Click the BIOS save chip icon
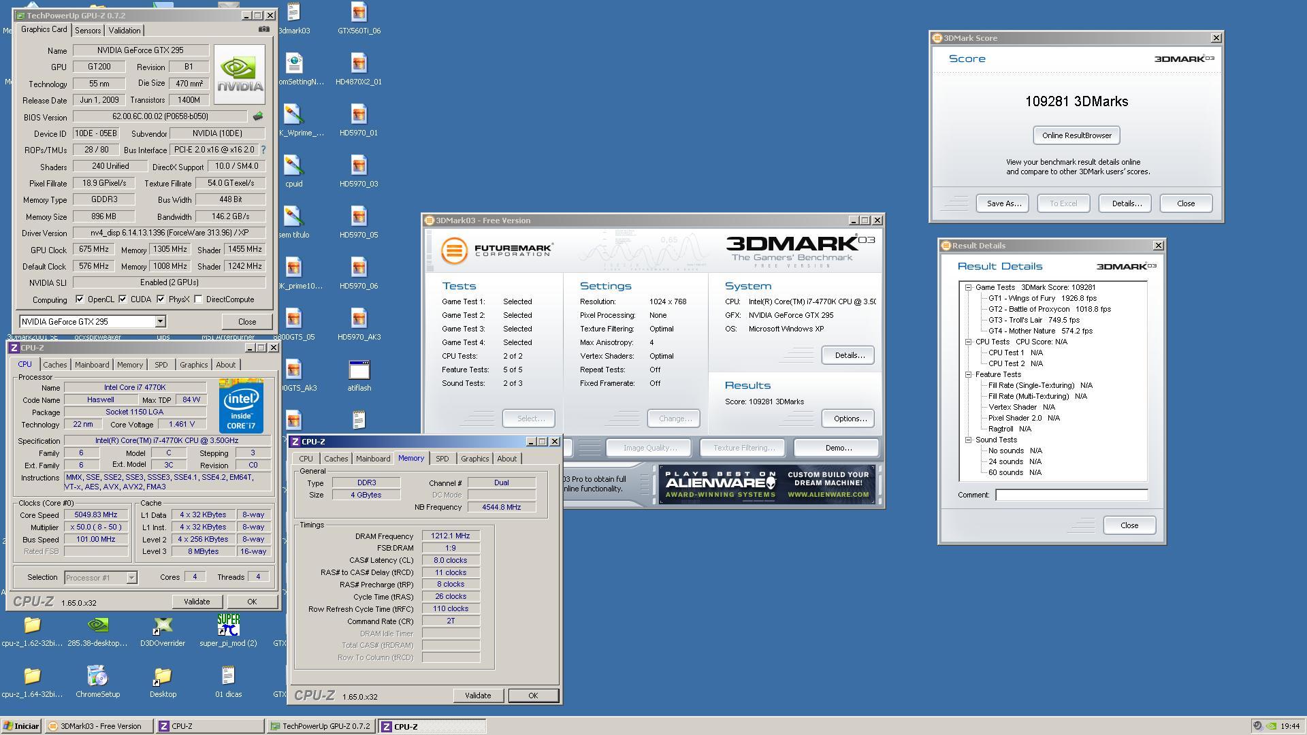The image size is (1307, 735). [258, 116]
